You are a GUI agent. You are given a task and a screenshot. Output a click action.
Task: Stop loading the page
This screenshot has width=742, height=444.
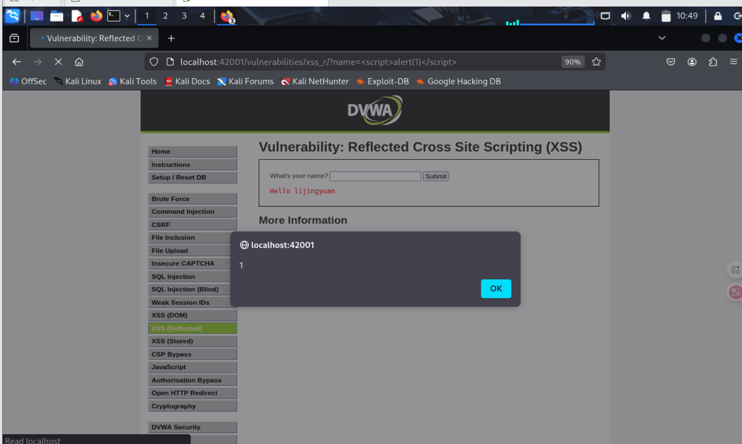(58, 62)
